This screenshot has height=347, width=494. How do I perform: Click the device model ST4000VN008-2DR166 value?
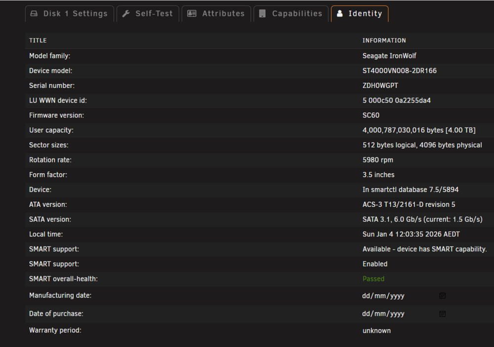tap(400, 71)
